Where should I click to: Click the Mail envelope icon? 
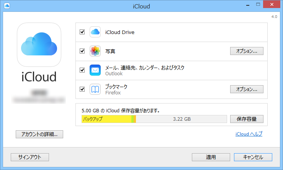pyautogui.click(x=95, y=70)
